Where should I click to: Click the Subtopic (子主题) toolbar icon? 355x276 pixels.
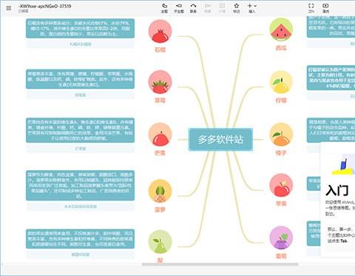(179, 8)
